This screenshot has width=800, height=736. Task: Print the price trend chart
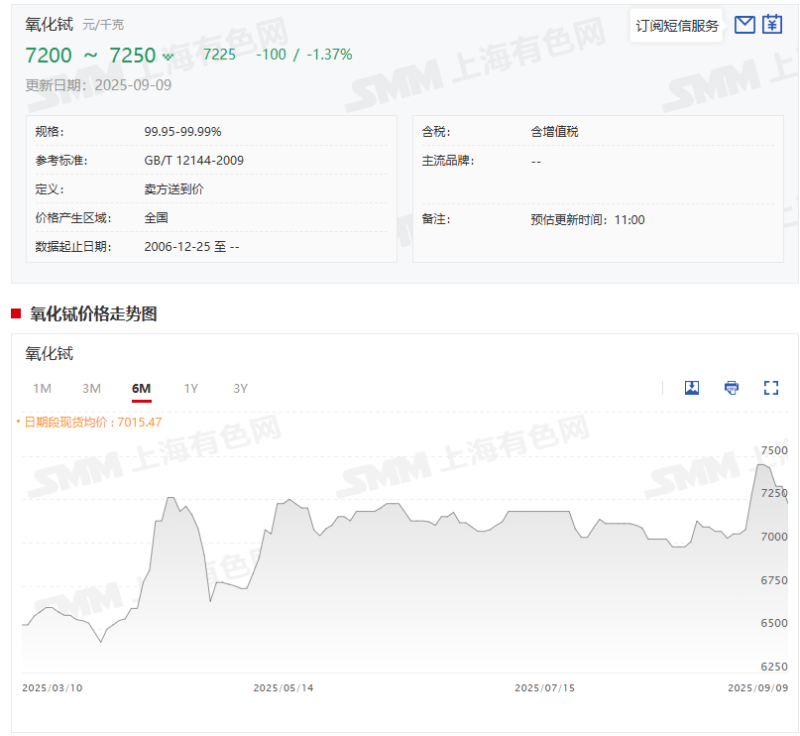point(732,388)
